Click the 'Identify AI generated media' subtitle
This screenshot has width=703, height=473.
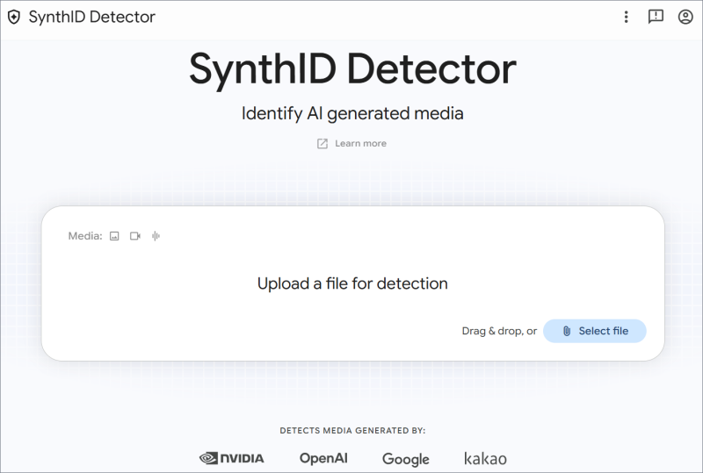(352, 114)
